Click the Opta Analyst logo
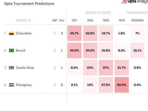The image size is (148, 111). click(135, 2)
